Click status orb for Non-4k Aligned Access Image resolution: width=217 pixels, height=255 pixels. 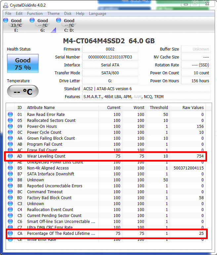coord(10,168)
